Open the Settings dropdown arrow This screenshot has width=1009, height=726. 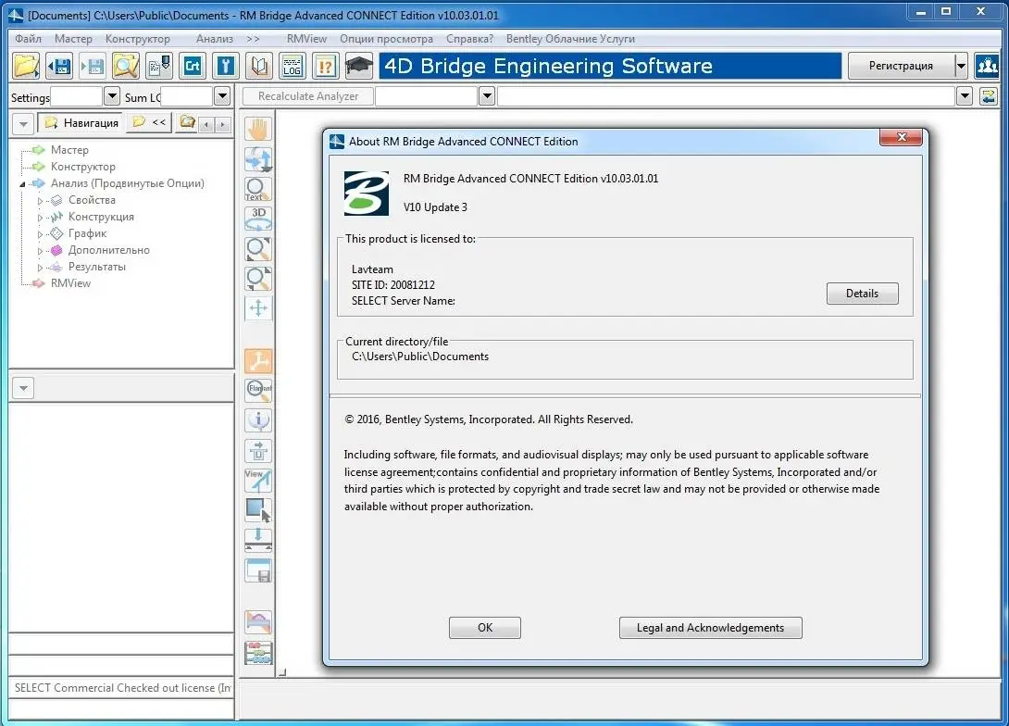click(x=111, y=96)
